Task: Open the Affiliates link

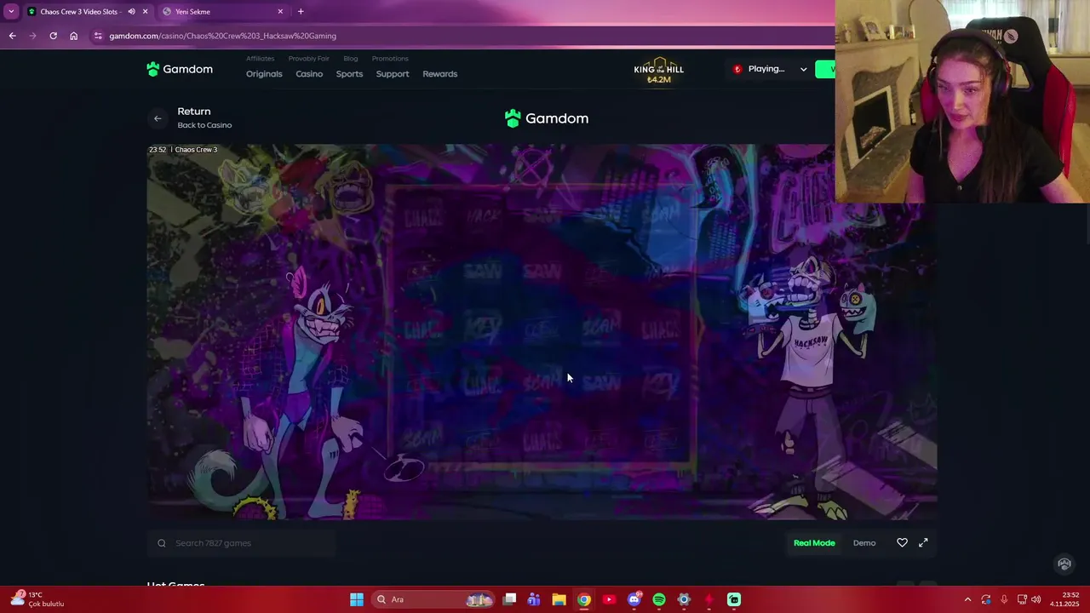Action: point(260,59)
